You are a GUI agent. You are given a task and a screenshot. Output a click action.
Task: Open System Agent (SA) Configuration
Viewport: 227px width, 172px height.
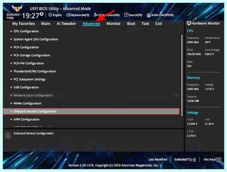[36, 39]
